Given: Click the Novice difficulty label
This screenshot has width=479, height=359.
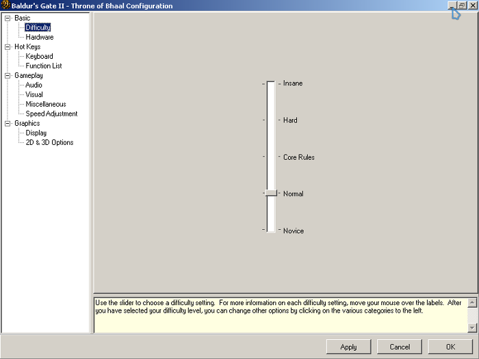Looking at the screenshot, I should [x=294, y=231].
